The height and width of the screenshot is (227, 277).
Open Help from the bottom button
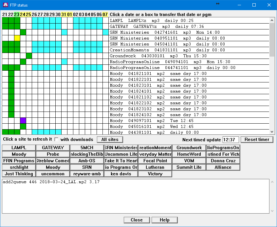point(164,220)
